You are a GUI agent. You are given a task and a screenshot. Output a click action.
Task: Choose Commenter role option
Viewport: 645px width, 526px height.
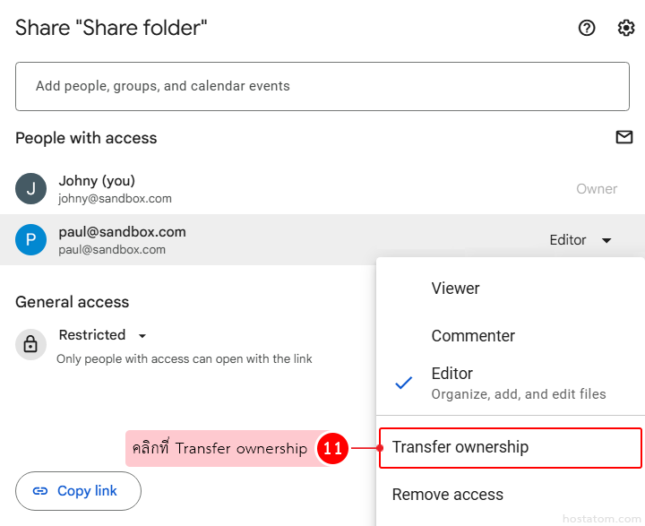pyautogui.click(x=473, y=336)
